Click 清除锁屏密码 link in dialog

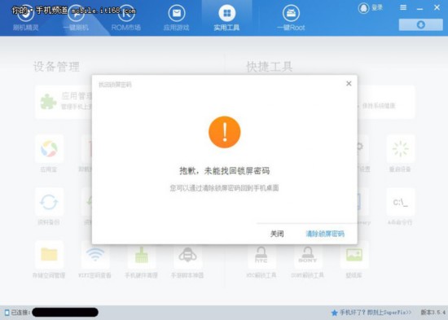pos(325,234)
